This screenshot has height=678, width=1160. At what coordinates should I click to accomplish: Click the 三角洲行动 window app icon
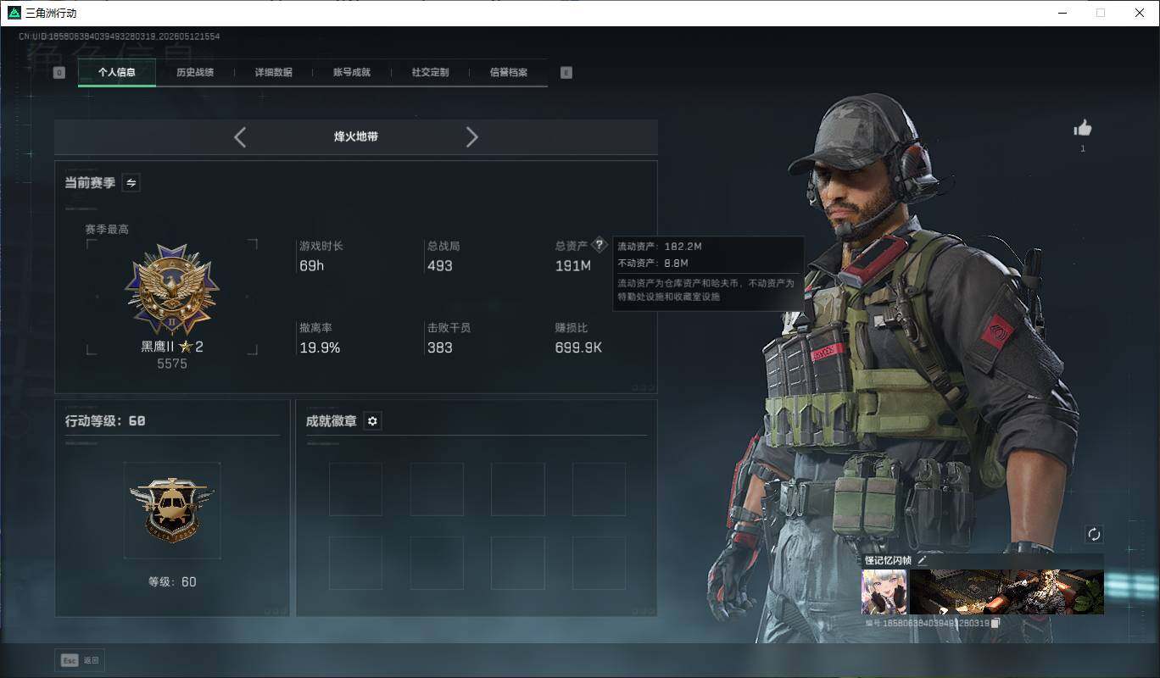[x=14, y=13]
